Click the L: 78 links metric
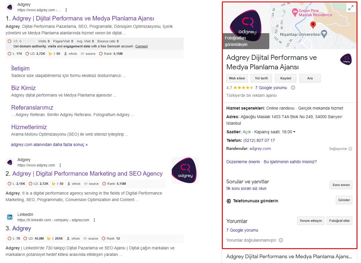Screen dimensions: 361x263 coord(14,238)
